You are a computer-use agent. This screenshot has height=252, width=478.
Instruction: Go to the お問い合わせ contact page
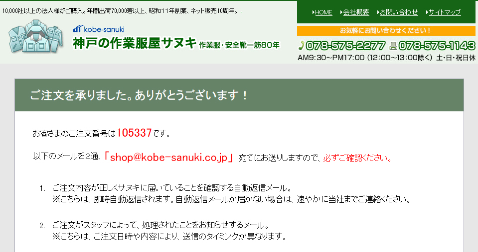[x=399, y=12]
